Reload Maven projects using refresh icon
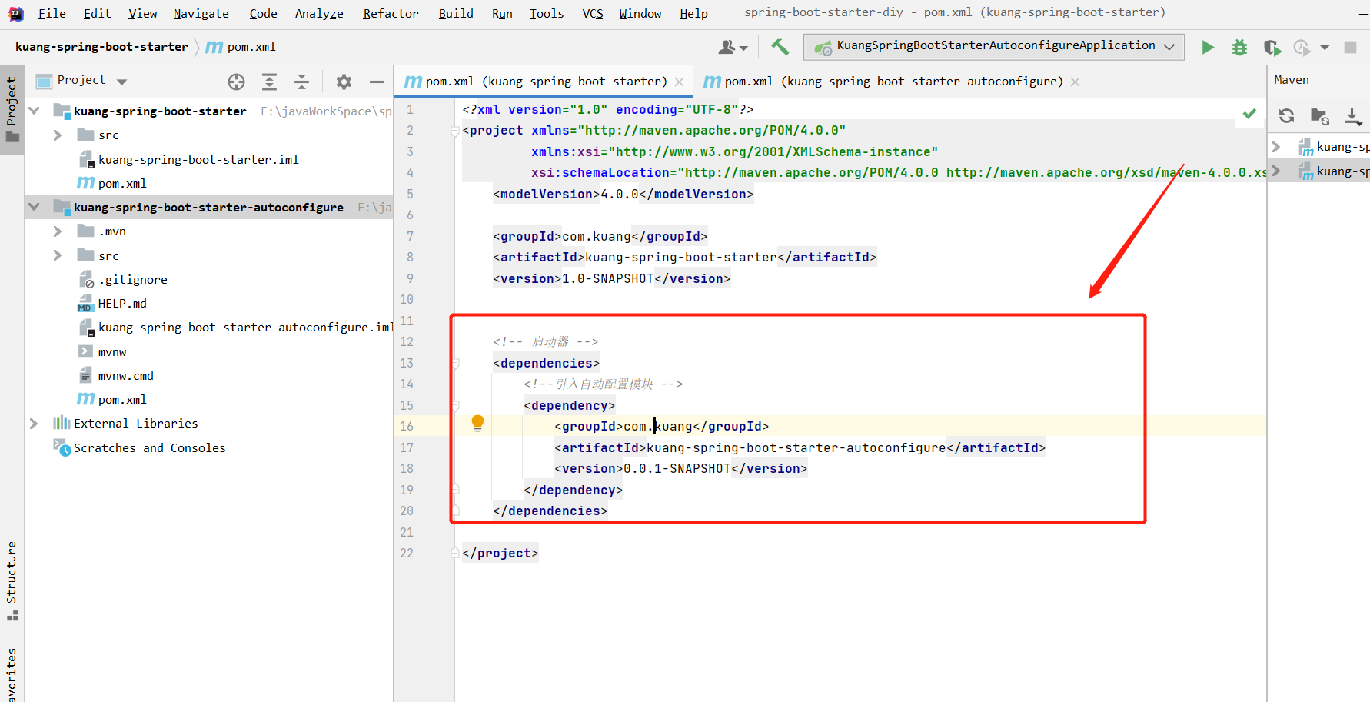This screenshot has height=702, width=1370. (x=1286, y=116)
